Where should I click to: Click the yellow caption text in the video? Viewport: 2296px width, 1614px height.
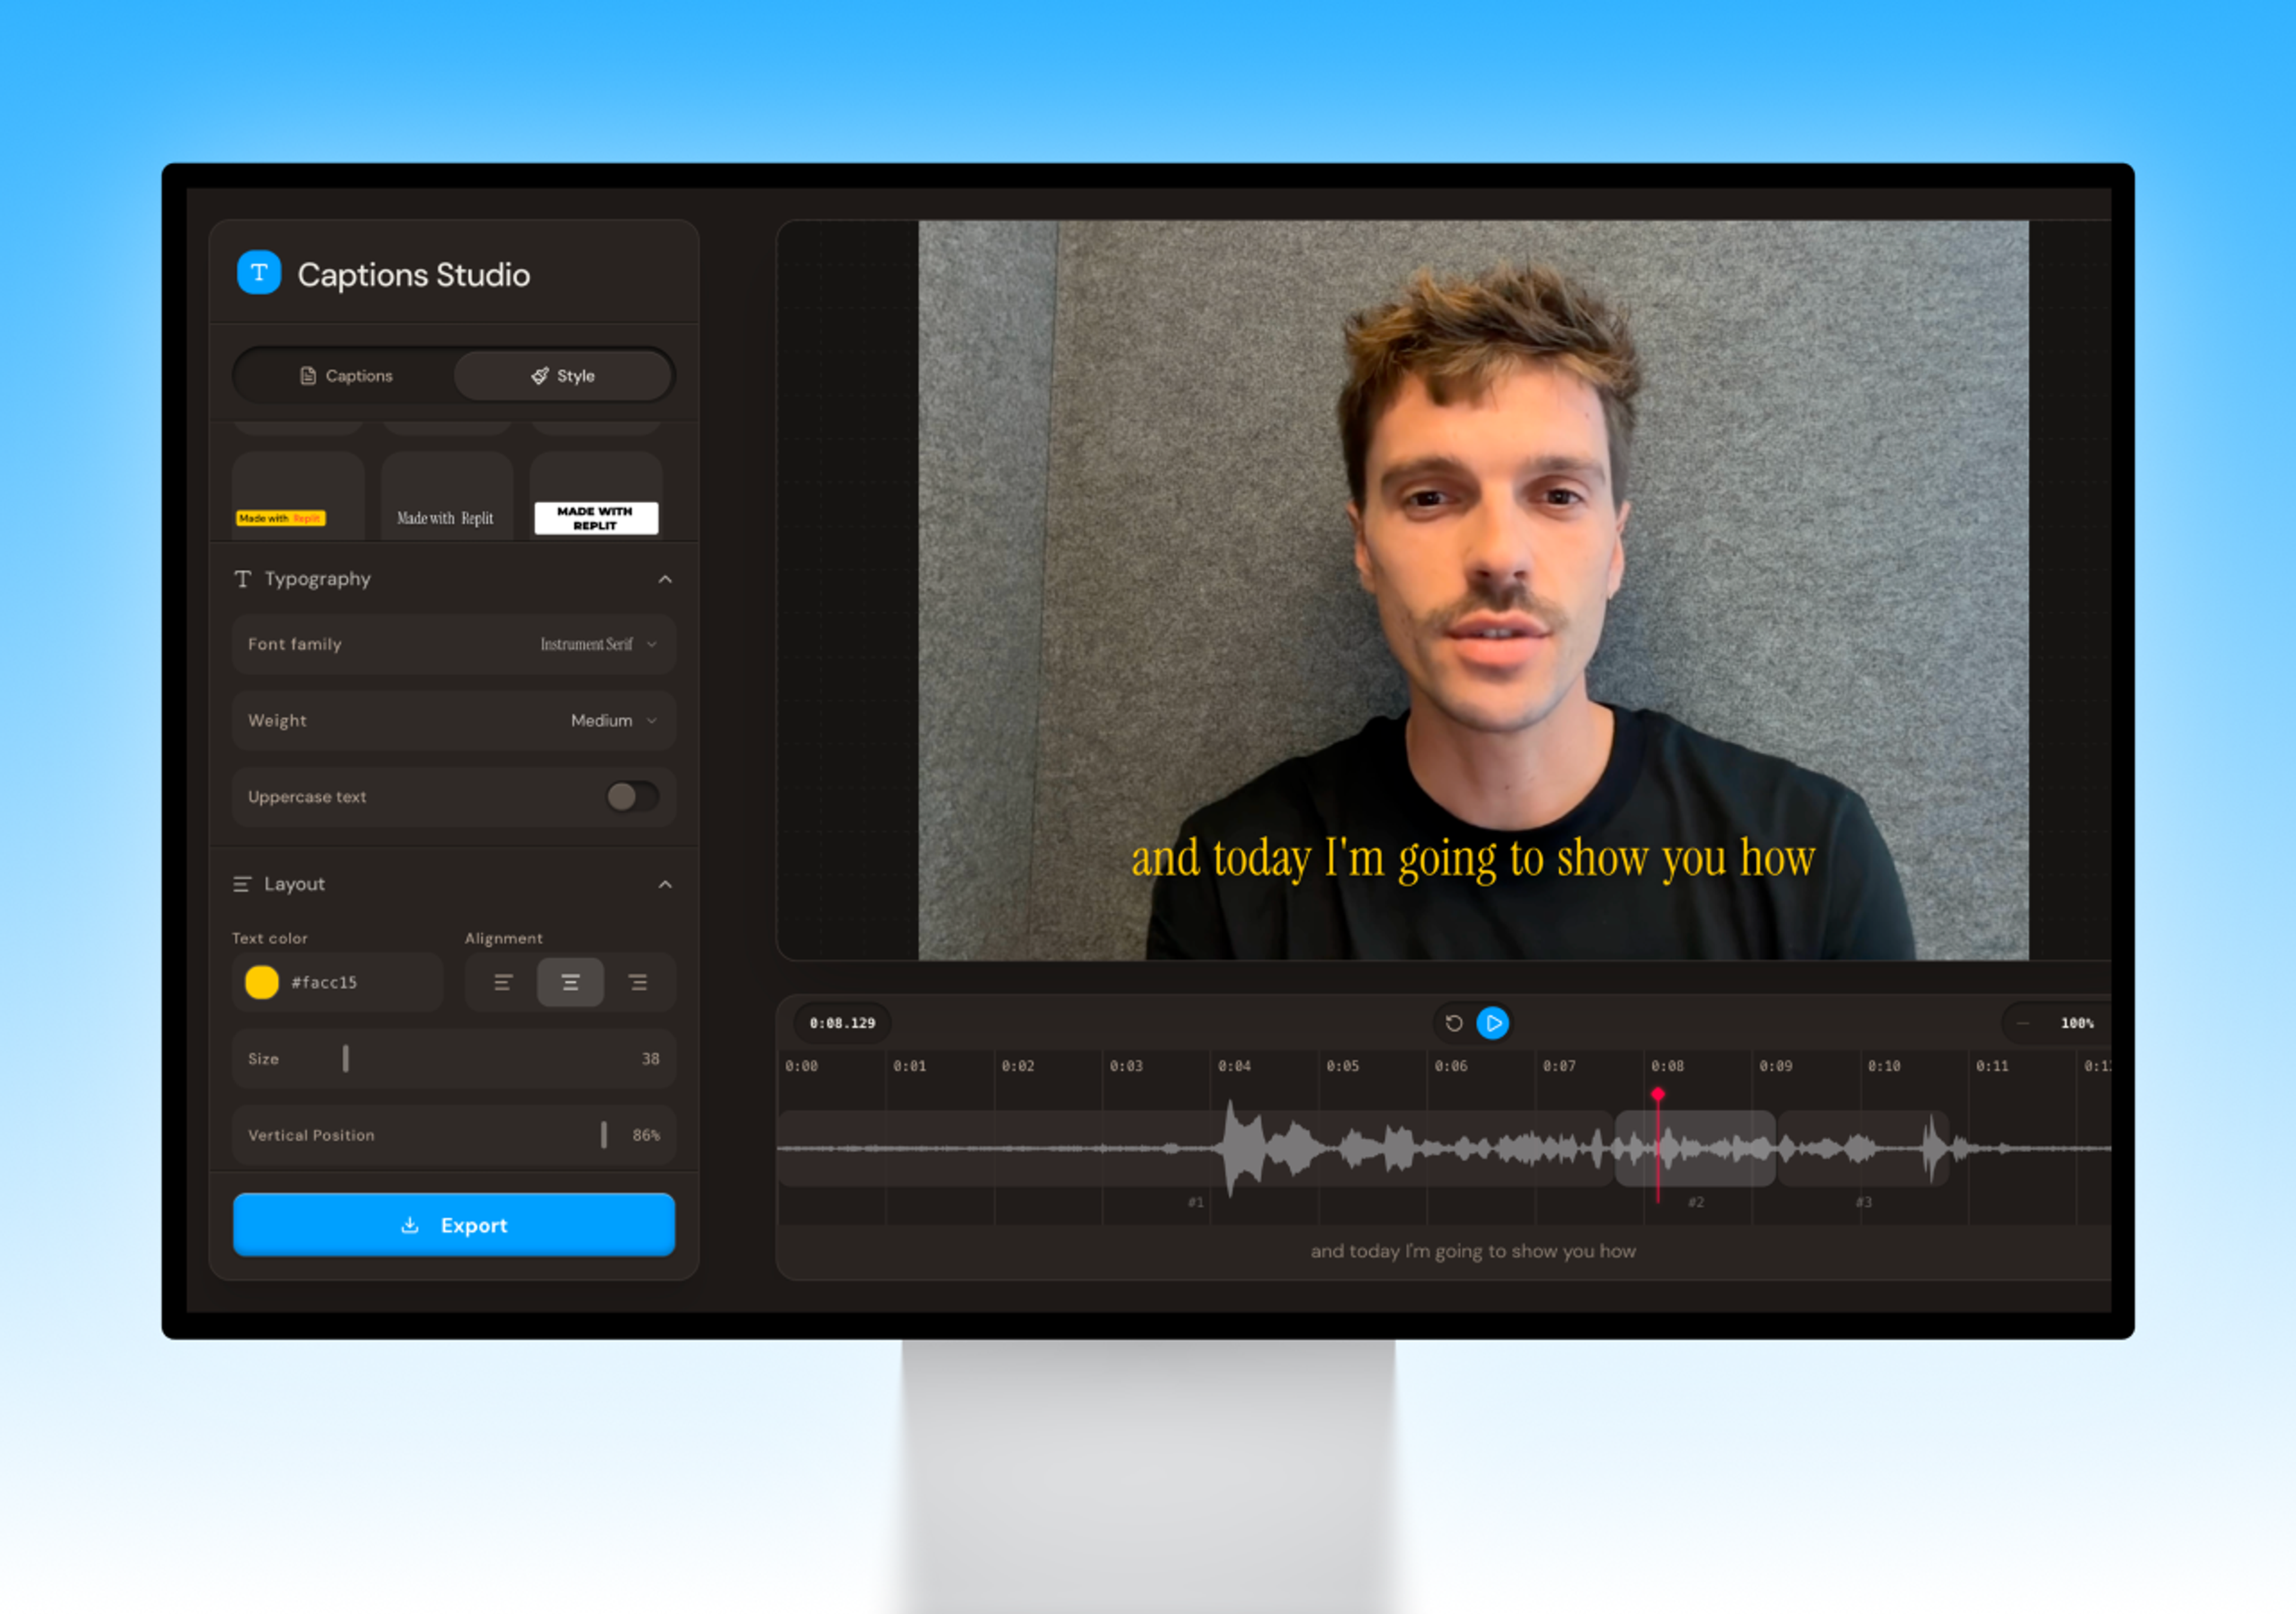click(x=1473, y=859)
